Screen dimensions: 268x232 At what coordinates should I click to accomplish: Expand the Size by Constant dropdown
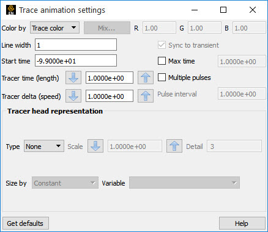65,183
